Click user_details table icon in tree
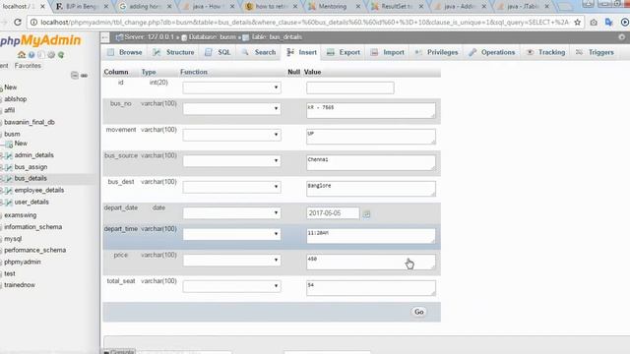Image resolution: width=630 pixels, height=354 pixels. click(9, 202)
